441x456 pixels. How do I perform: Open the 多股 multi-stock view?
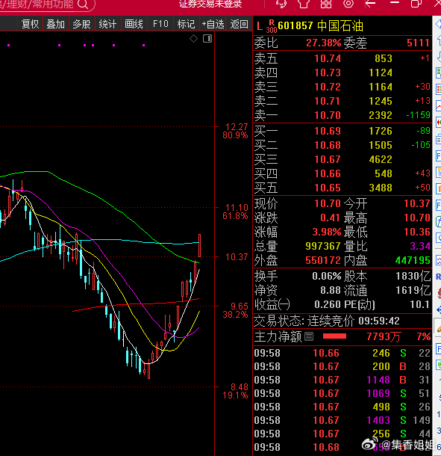click(81, 24)
